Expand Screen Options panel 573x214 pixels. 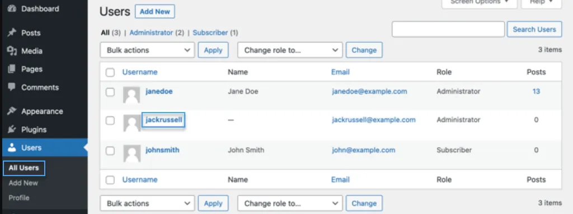click(x=480, y=3)
